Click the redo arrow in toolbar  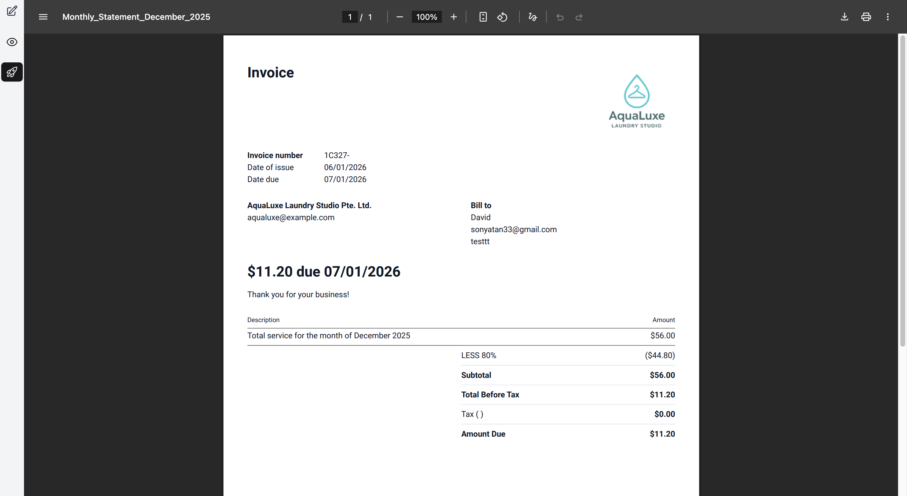[x=579, y=17]
